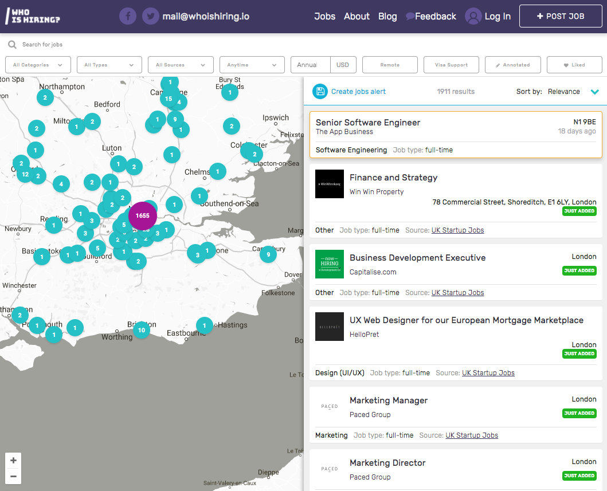Toggle the Remote filter

click(x=390, y=65)
